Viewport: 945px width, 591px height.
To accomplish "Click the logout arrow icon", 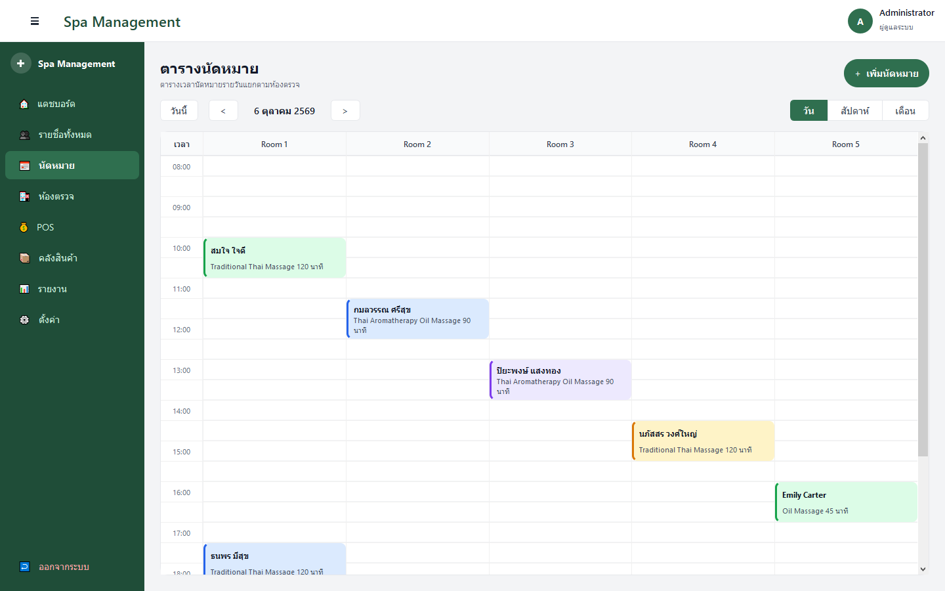I will click(x=24, y=567).
